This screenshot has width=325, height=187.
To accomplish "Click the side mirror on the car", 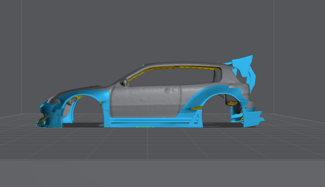I will [125, 82].
